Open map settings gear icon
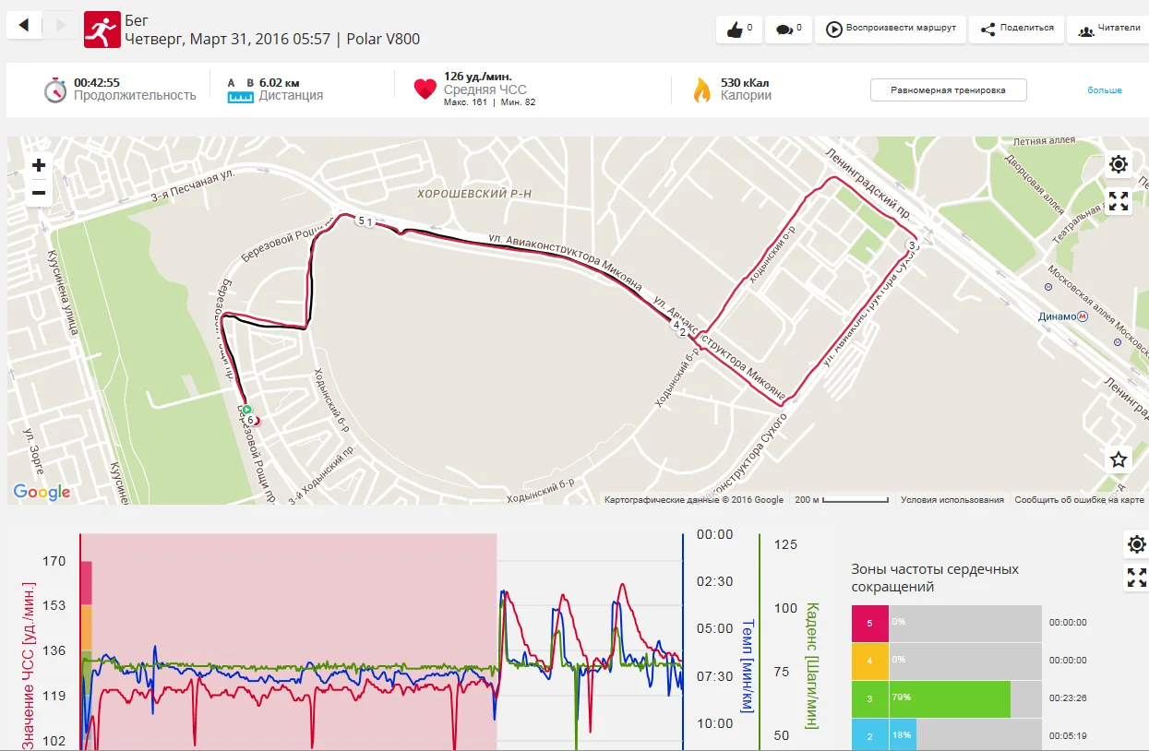1149x751 pixels. [1119, 165]
